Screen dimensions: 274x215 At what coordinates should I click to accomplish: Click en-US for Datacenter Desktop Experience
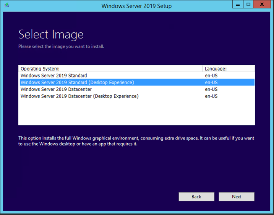pyautogui.click(x=211, y=96)
